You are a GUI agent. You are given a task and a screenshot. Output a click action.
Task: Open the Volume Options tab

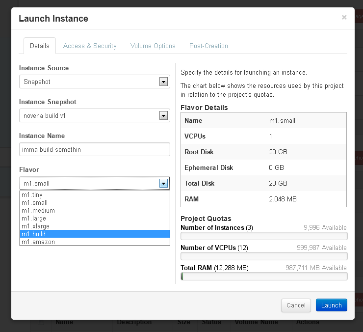click(x=153, y=46)
